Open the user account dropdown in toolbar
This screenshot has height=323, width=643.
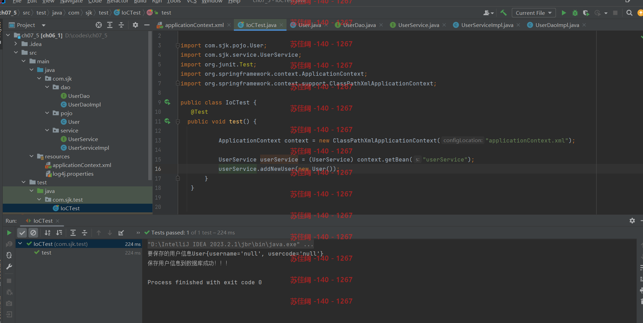(x=488, y=13)
